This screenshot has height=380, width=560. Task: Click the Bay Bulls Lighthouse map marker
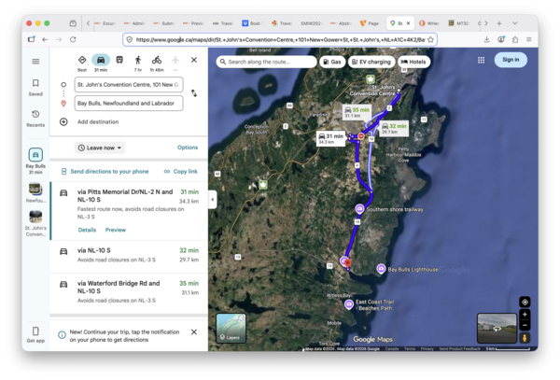point(381,269)
